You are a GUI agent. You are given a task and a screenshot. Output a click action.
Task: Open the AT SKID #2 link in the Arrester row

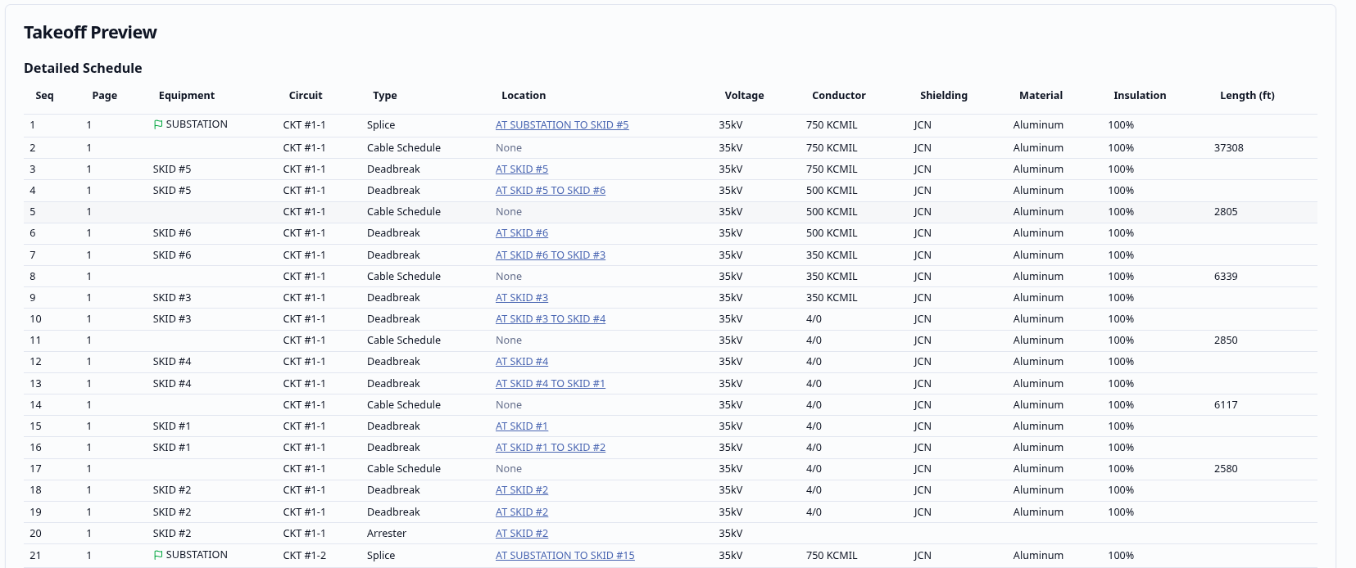(522, 534)
